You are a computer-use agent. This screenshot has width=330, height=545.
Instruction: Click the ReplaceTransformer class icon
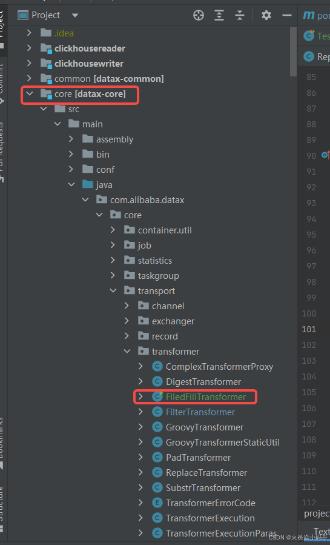[x=157, y=473]
